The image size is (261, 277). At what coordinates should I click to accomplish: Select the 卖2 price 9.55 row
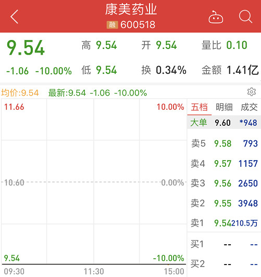[x=224, y=203]
